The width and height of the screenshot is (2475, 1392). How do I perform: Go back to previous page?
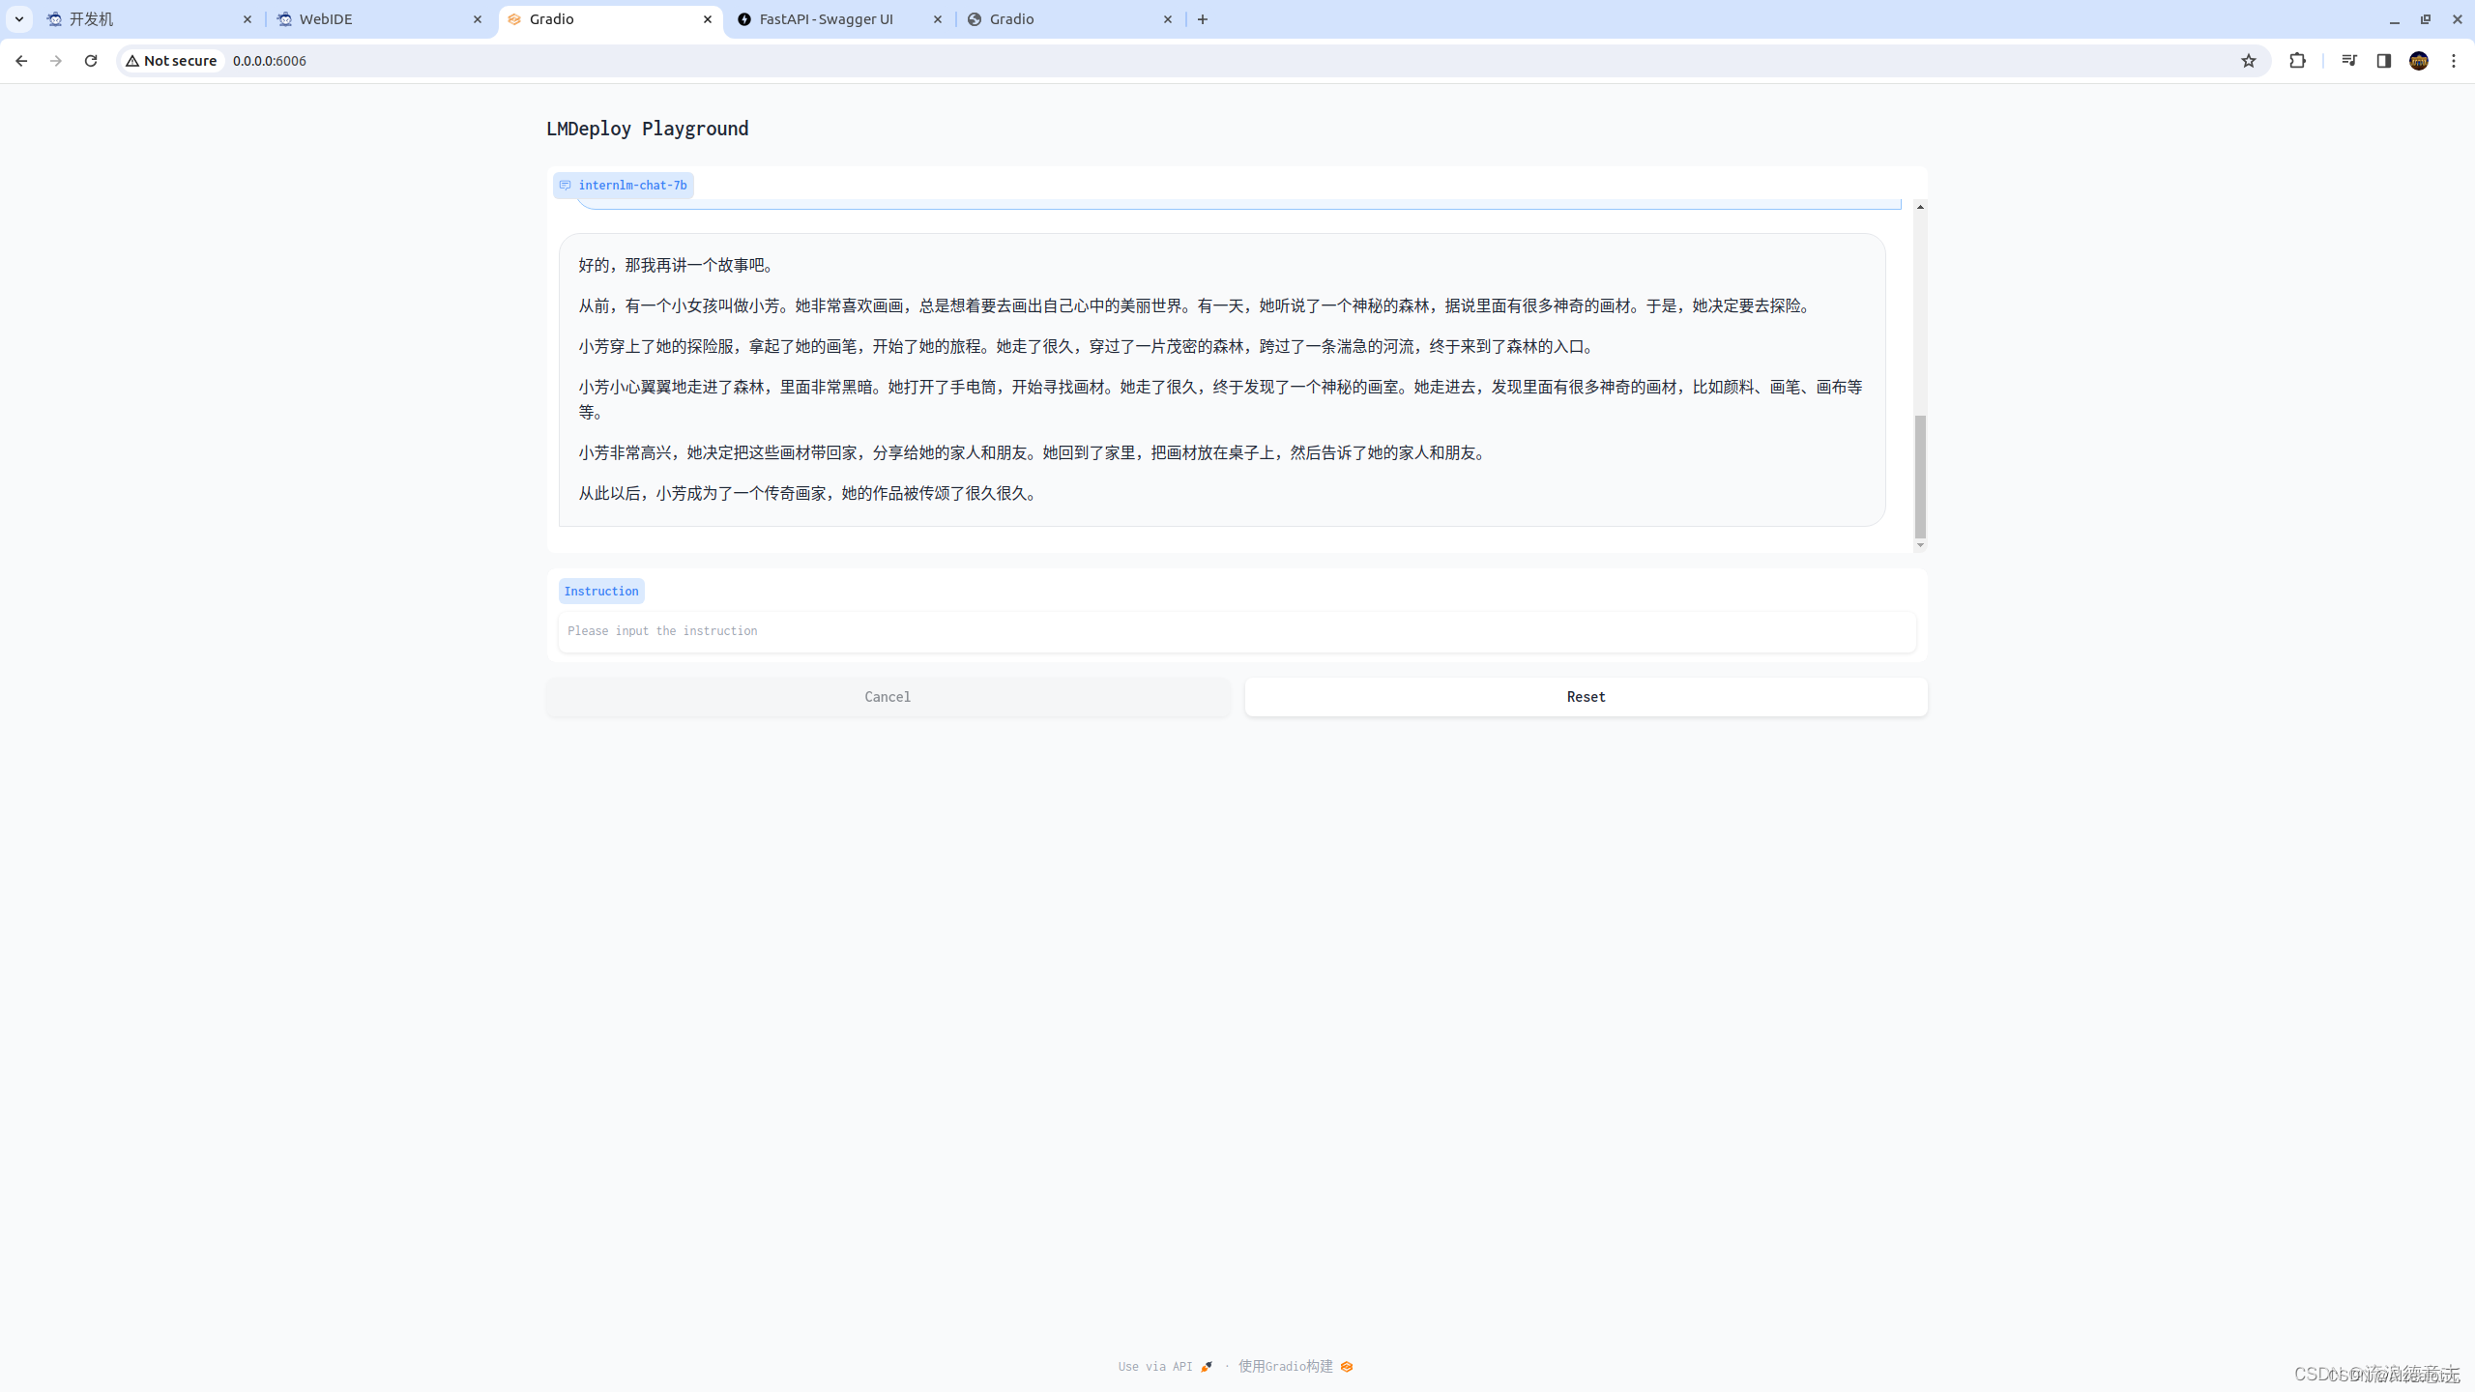pyautogui.click(x=21, y=61)
